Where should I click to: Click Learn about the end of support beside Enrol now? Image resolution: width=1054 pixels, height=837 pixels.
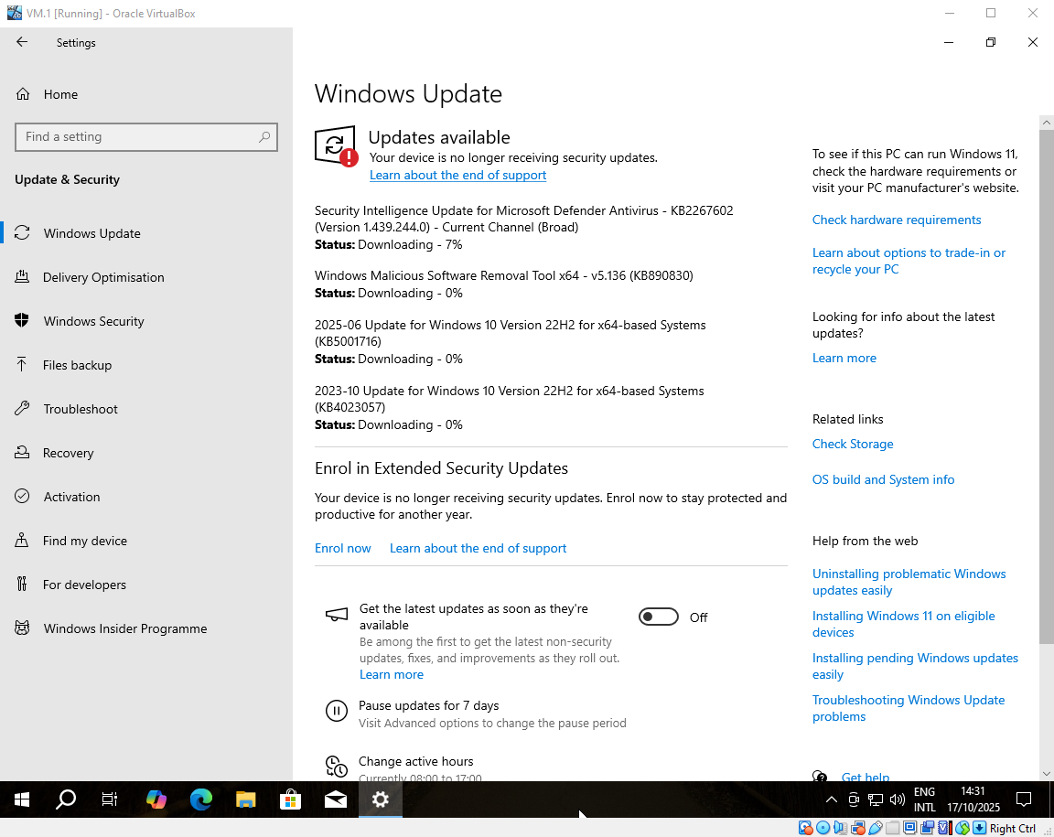coord(478,548)
